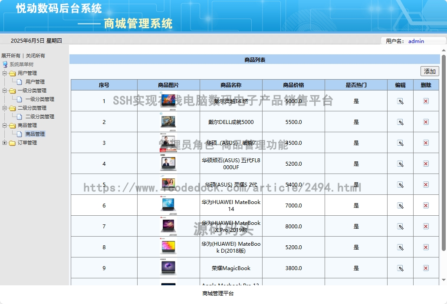Click delete icon in row number 4
The width and height of the screenshot is (447, 304).
pyautogui.click(x=426, y=164)
